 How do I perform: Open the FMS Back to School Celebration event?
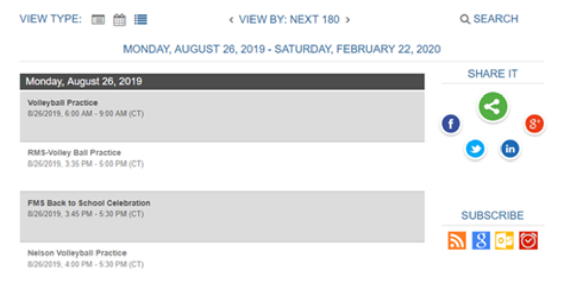coord(89,203)
